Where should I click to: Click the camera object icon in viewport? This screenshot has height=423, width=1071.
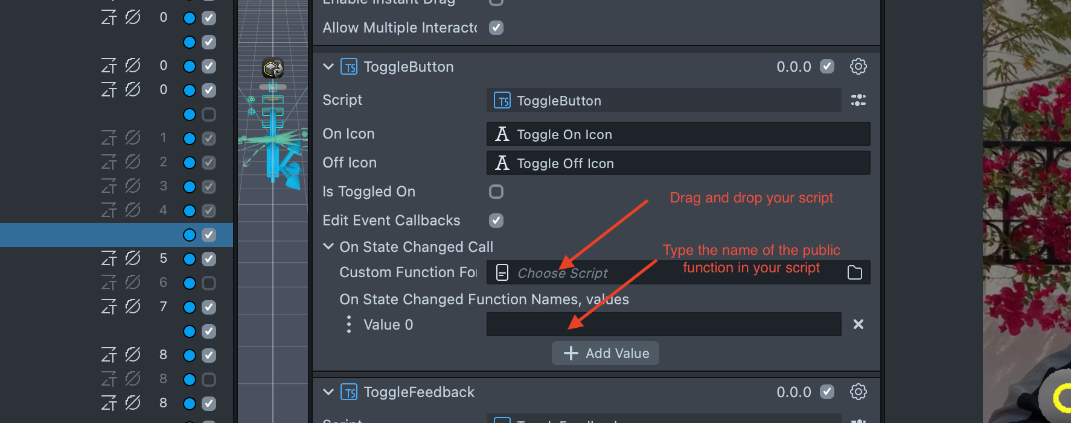[273, 69]
